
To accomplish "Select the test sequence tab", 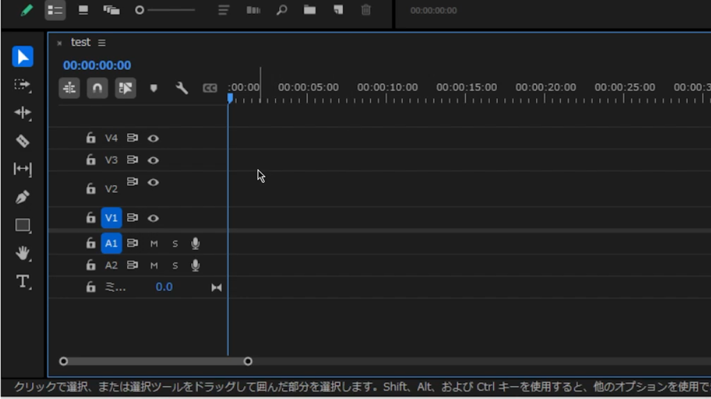I will click(x=81, y=42).
